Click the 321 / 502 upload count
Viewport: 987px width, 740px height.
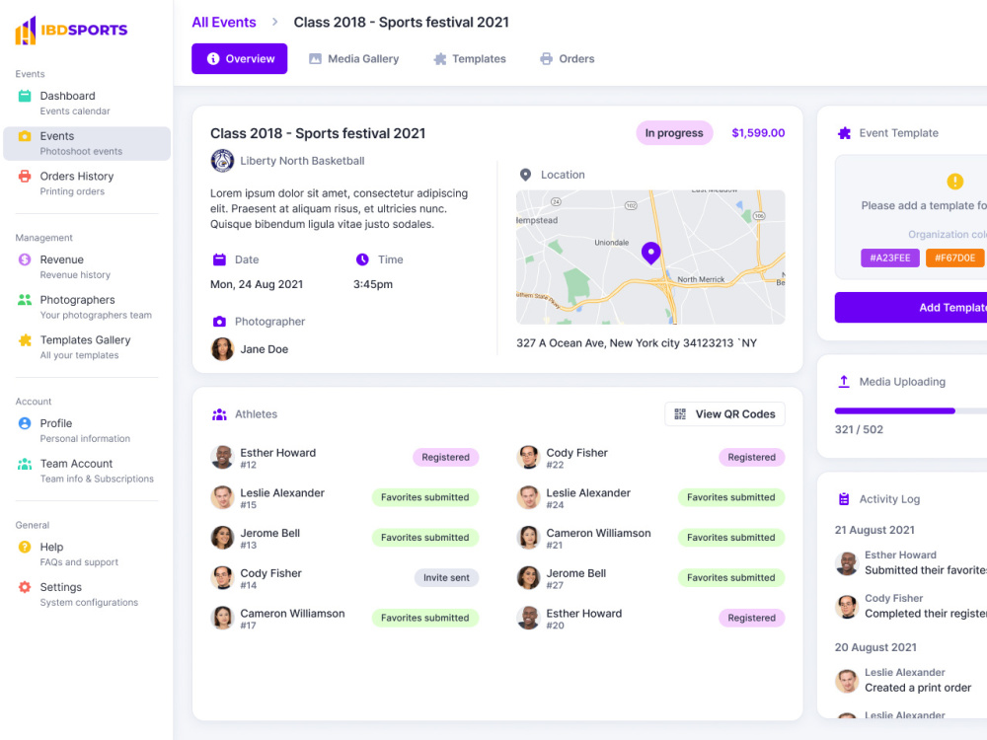click(x=859, y=429)
